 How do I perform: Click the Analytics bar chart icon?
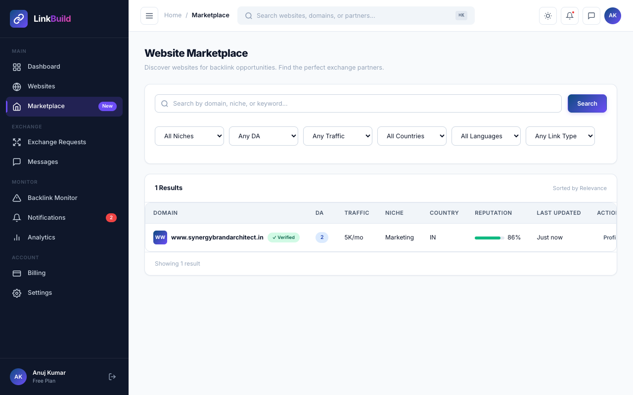click(17, 237)
